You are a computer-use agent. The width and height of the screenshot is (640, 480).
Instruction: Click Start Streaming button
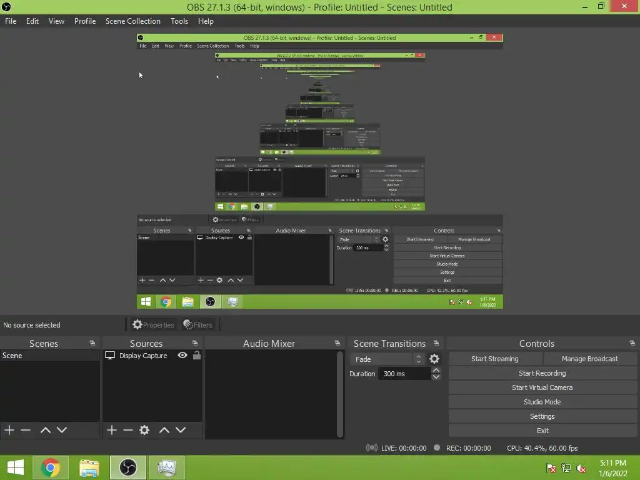(x=495, y=359)
